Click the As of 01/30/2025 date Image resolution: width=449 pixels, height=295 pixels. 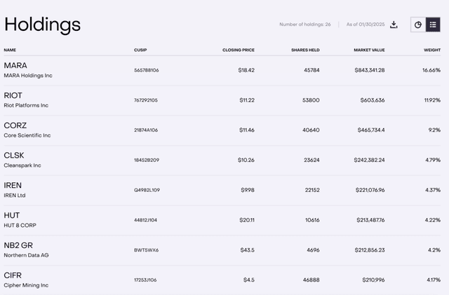[365, 25]
